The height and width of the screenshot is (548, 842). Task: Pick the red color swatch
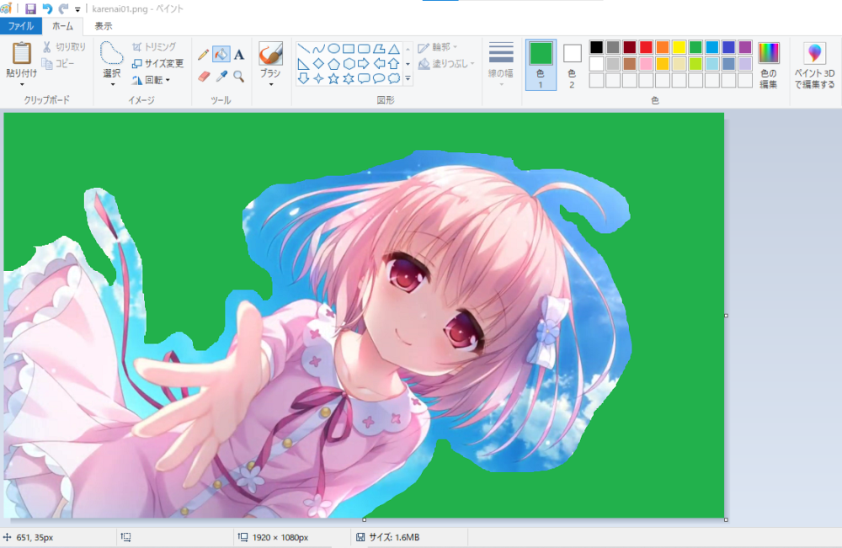click(646, 47)
